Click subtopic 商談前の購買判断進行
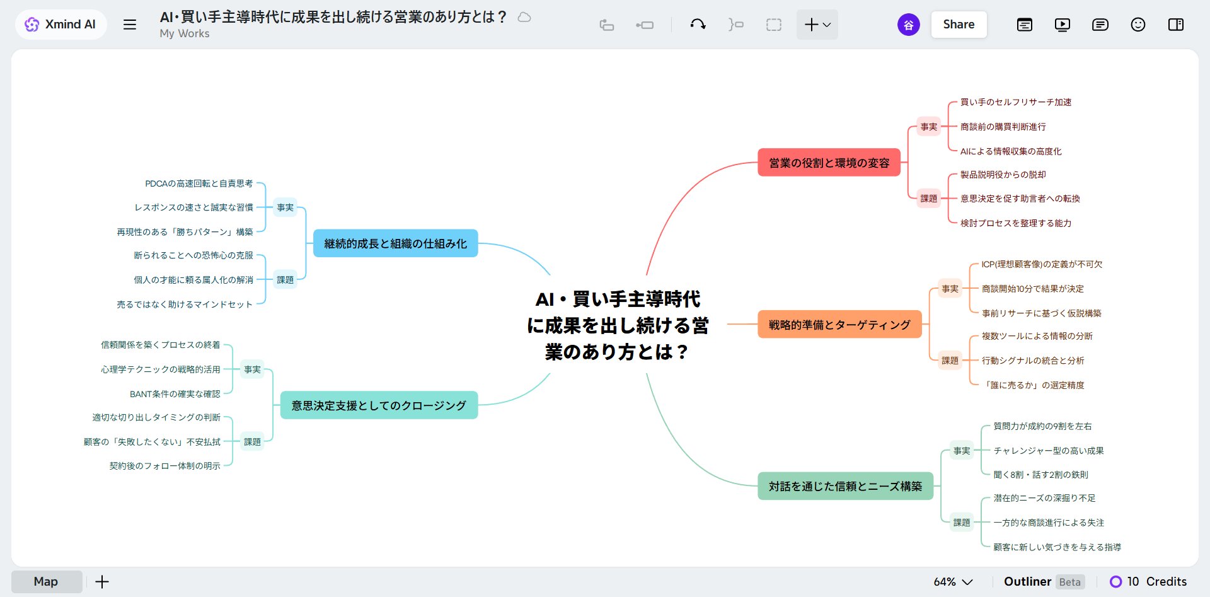 (1003, 127)
